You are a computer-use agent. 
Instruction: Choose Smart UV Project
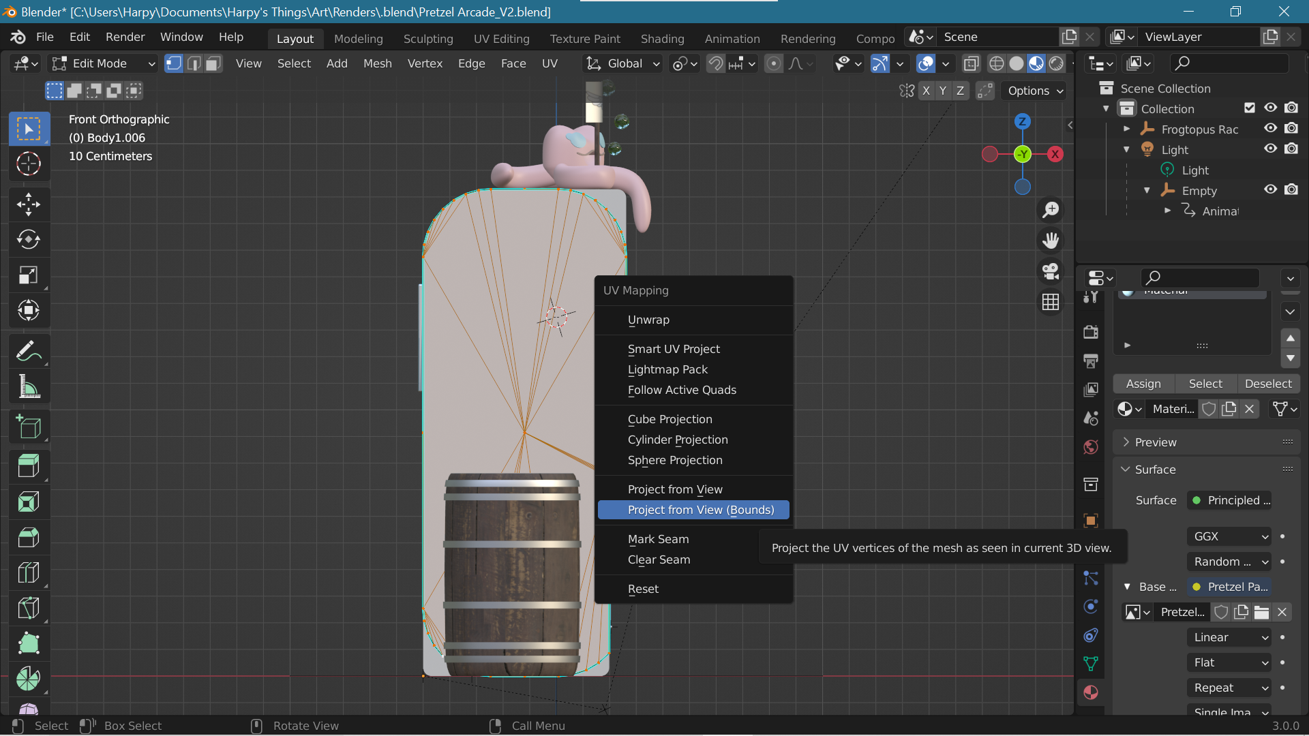coord(693,349)
